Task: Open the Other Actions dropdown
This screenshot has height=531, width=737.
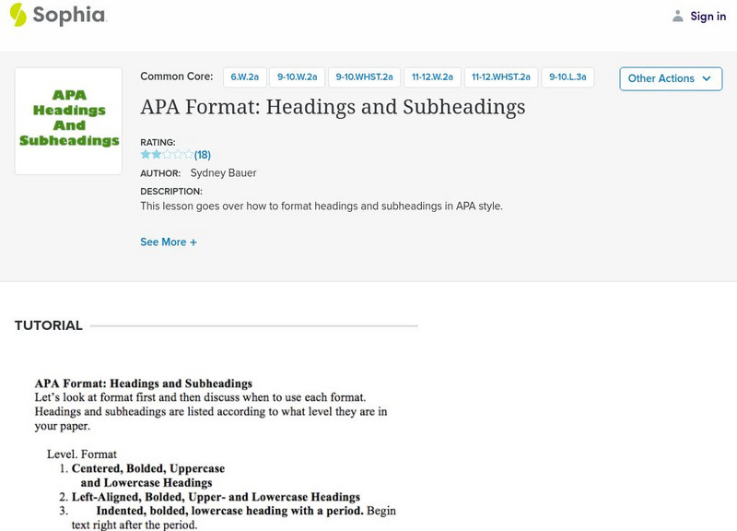Action: pos(670,78)
